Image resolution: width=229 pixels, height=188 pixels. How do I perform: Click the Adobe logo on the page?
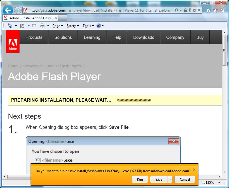coord(13,42)
